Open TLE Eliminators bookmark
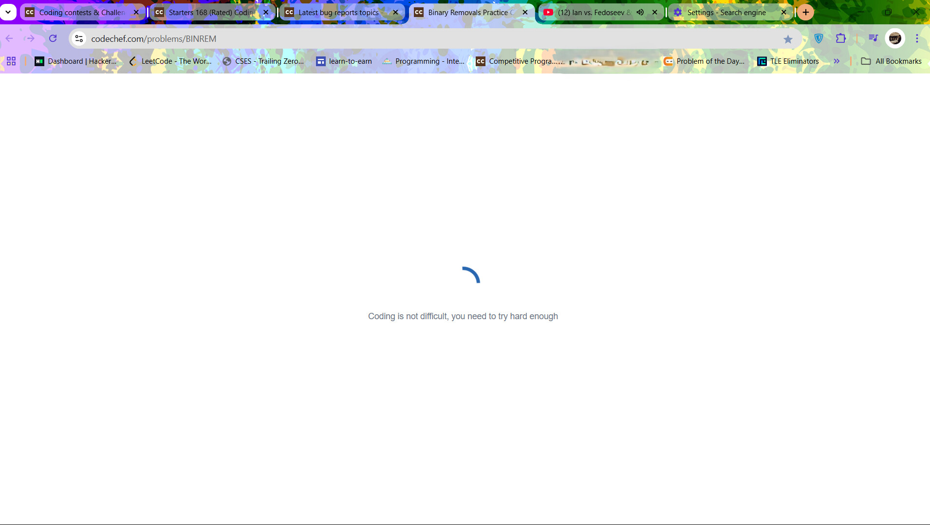 (x=788, y=61)
